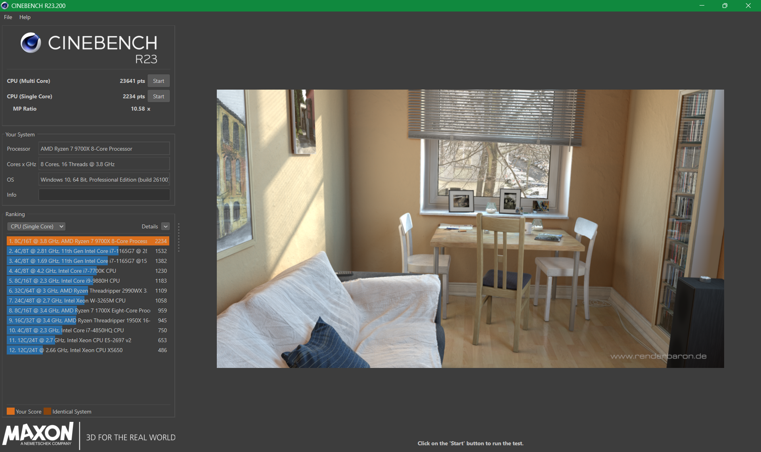This screenshot has width=761, height=452.
Task: Click the OS field showing Windows 10
Action: tap(104, 179)
